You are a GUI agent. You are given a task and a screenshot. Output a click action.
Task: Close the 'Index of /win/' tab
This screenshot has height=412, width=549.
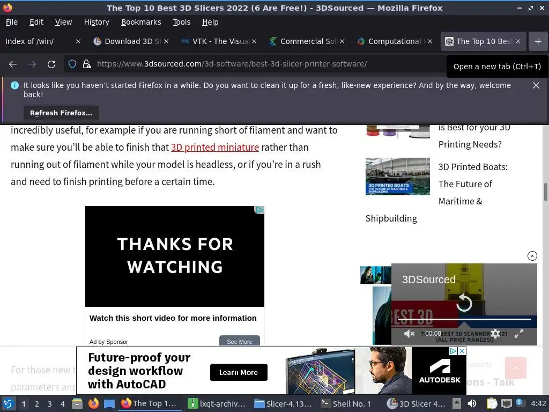[78, 41]
